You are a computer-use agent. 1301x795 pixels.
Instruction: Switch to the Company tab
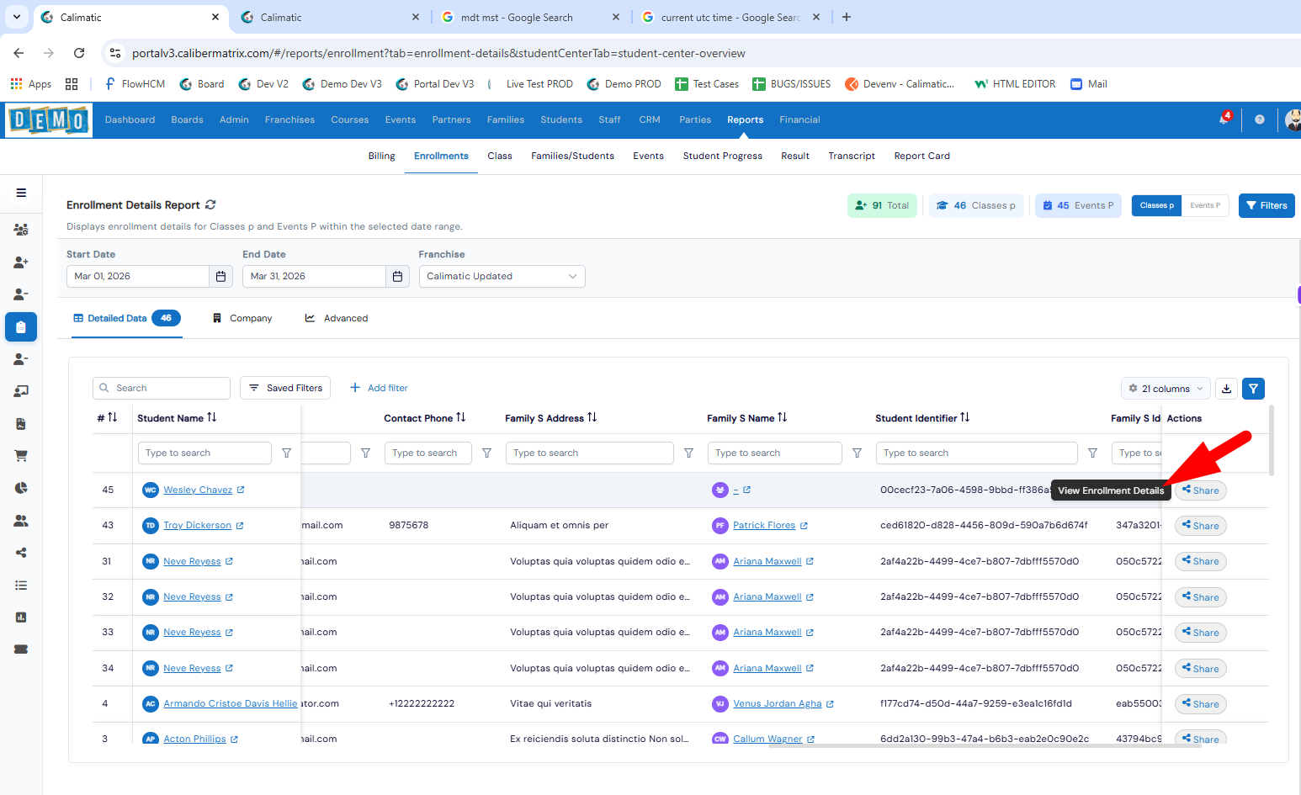coord(242,318)
